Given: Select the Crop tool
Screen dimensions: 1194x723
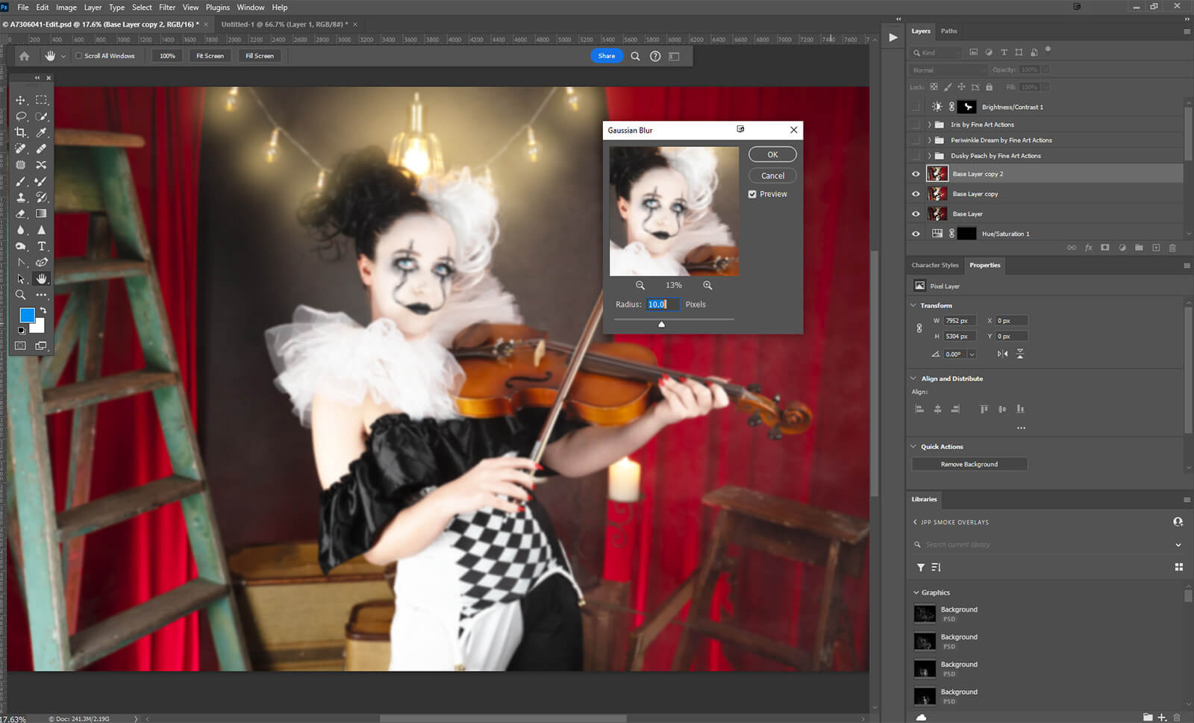Looking at the screenshot, I should click(x=21, y=133).
